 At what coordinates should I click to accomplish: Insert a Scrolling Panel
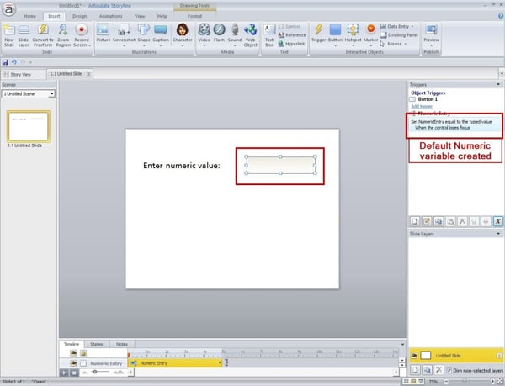[399, 35]
